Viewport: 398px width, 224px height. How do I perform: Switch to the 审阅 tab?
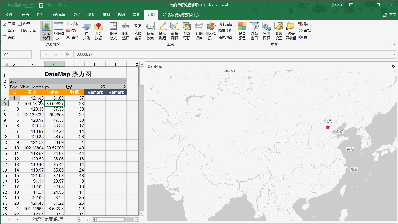107,15
